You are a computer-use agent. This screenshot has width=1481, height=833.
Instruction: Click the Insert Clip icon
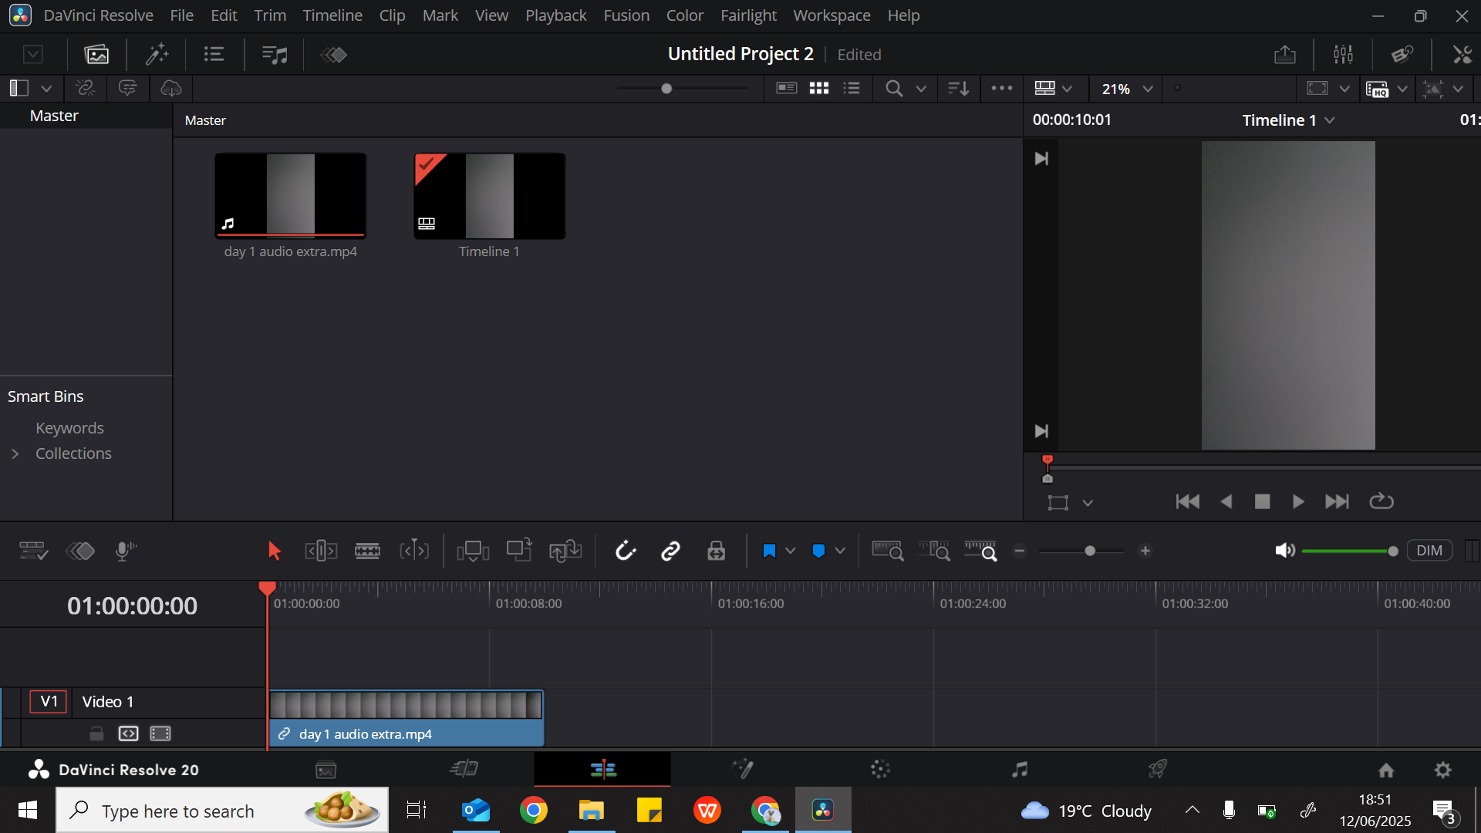(x=473, y=551)
